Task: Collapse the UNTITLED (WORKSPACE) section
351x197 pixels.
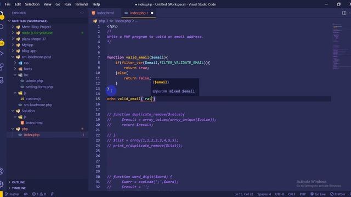Action: 30,21
